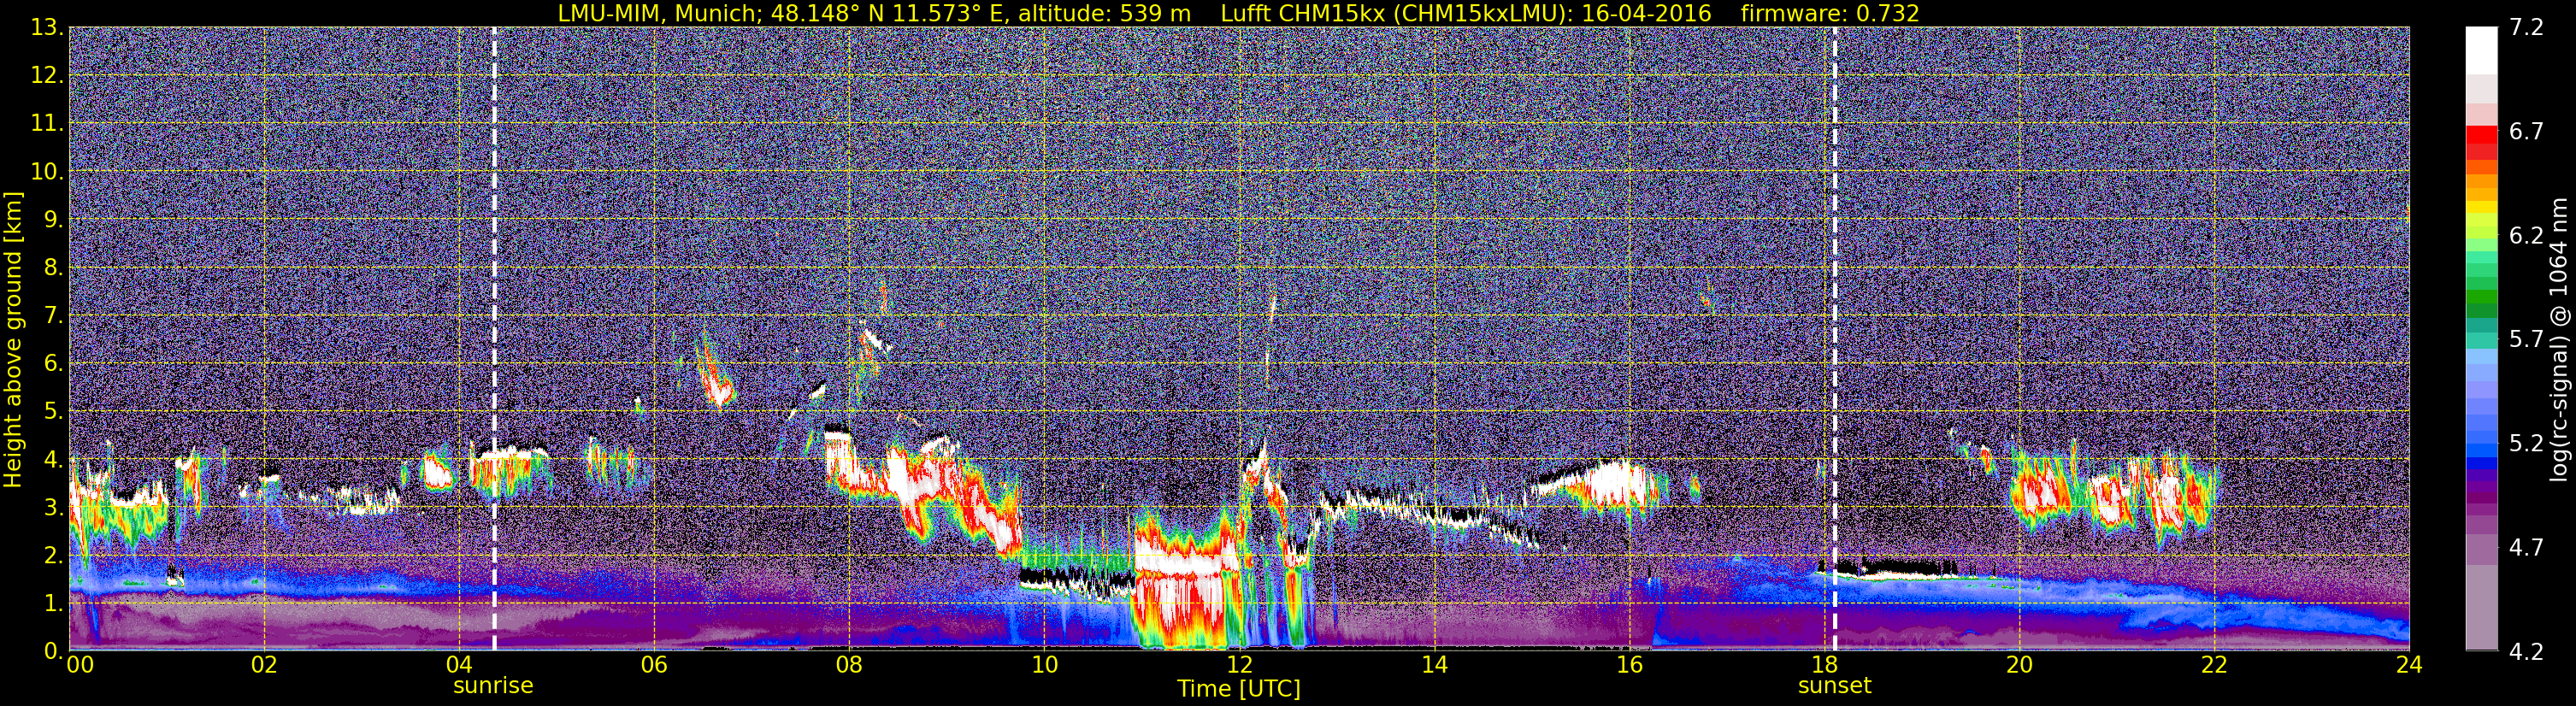Click the x-axis tick label '12'
Screen dimensions: 2576x706
[x=1239, y=665]
